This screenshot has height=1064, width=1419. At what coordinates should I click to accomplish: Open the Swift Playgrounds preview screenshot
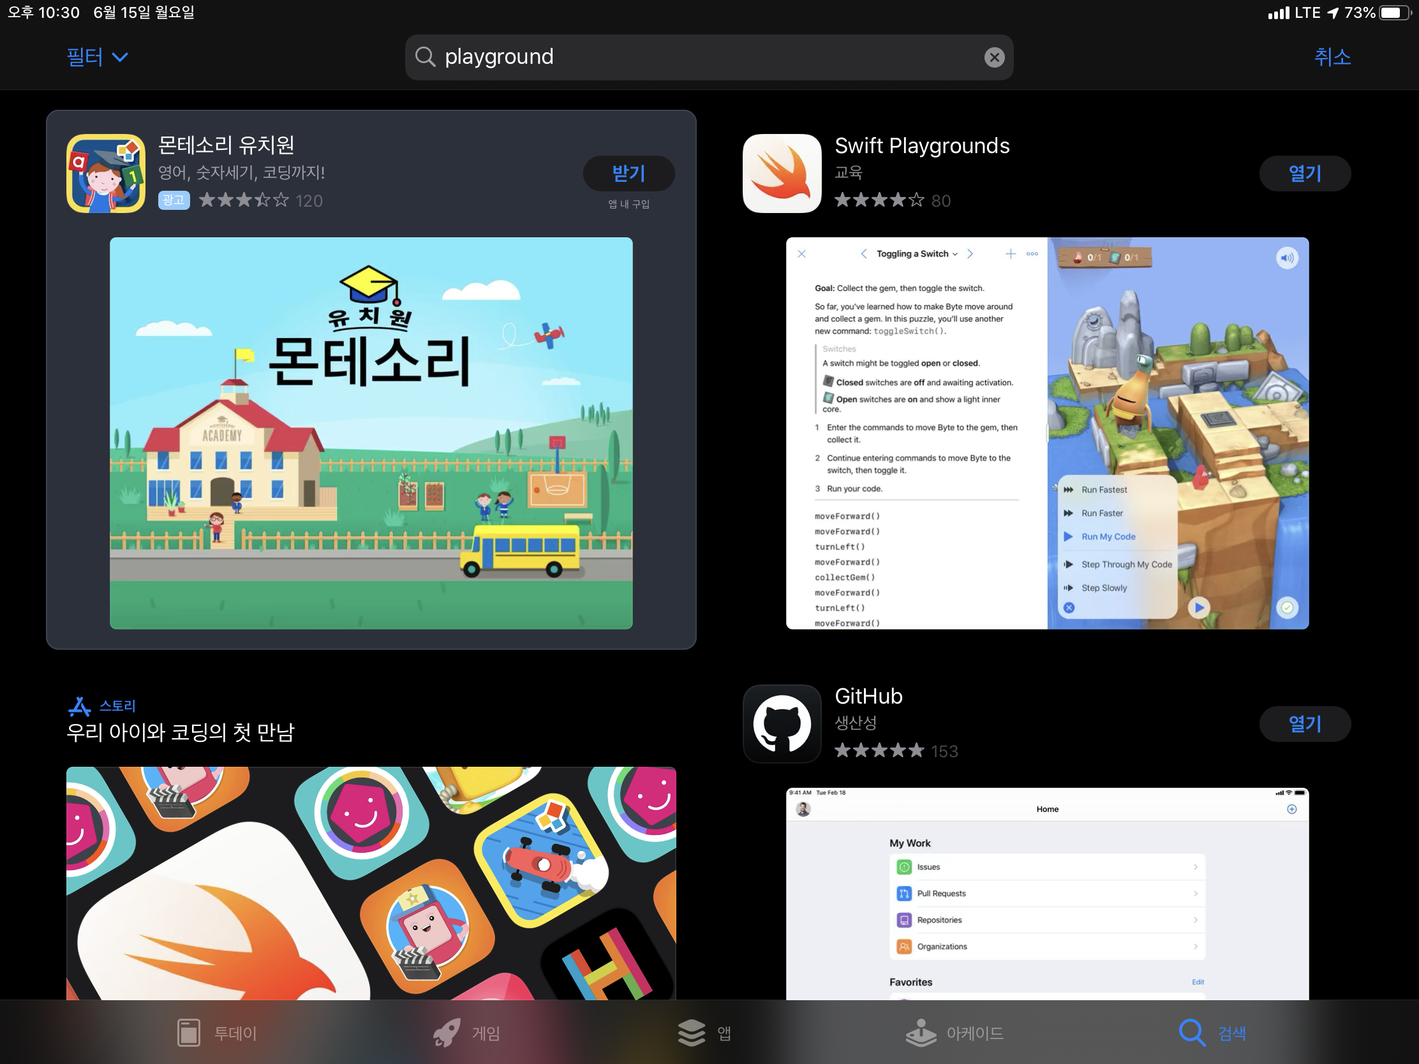point(1047,433)
